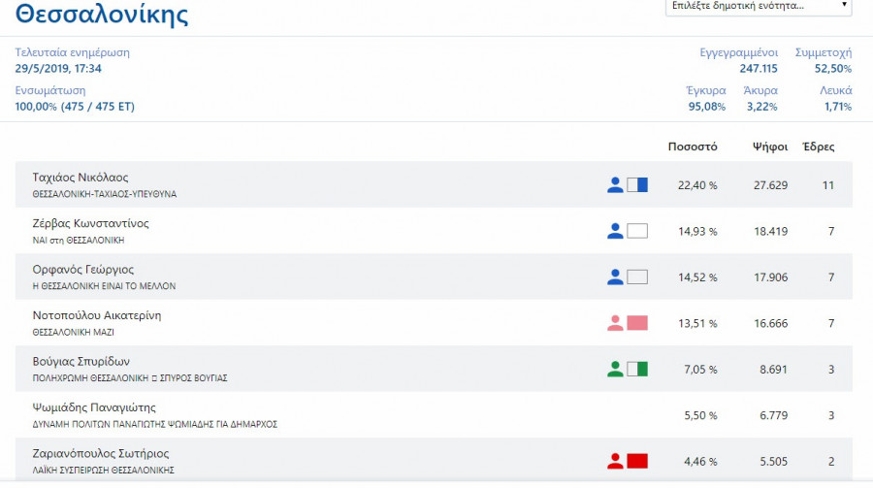Click the blue person icon for Ζέρβας Κωνσταντίνος
The image size is (873, 488).
614,231
